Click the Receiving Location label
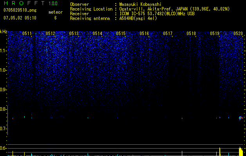This screenshot has width=246, height=156. pos(91,9)
